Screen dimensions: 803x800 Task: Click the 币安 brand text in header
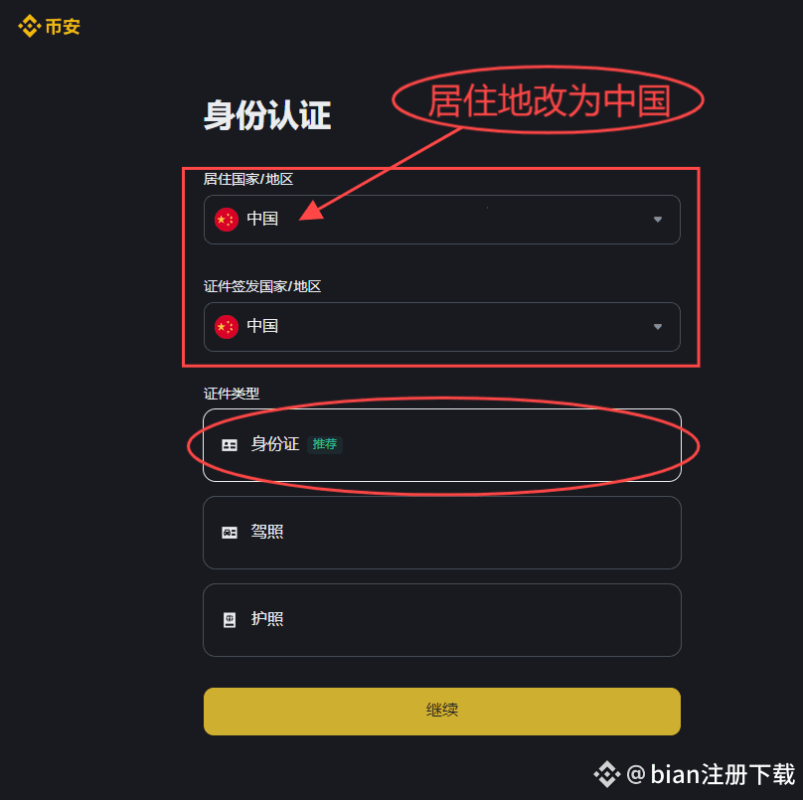point(63,27)
